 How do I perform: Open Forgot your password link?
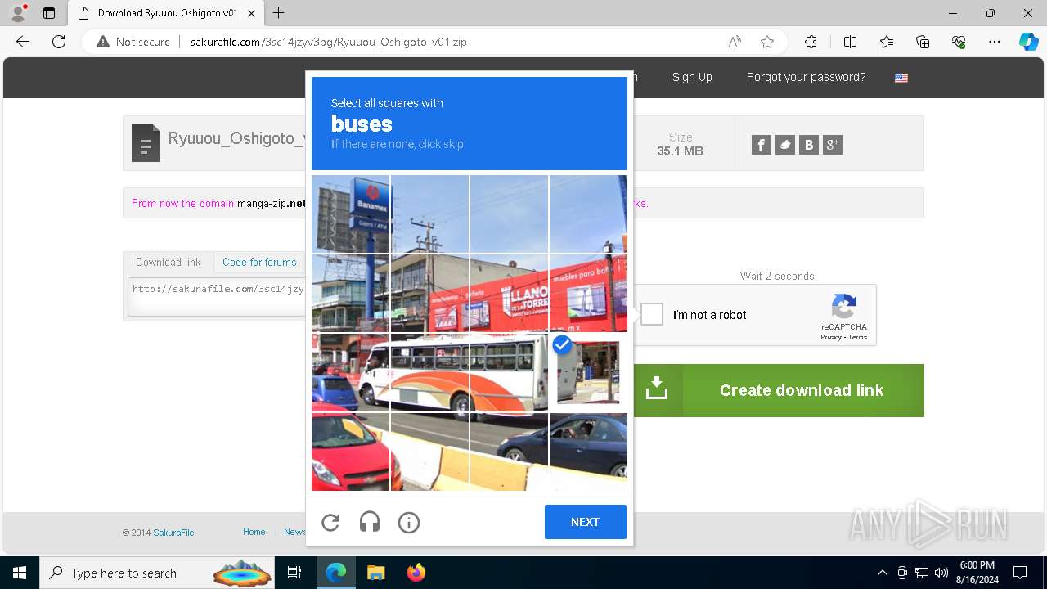[x=806, y=77]
